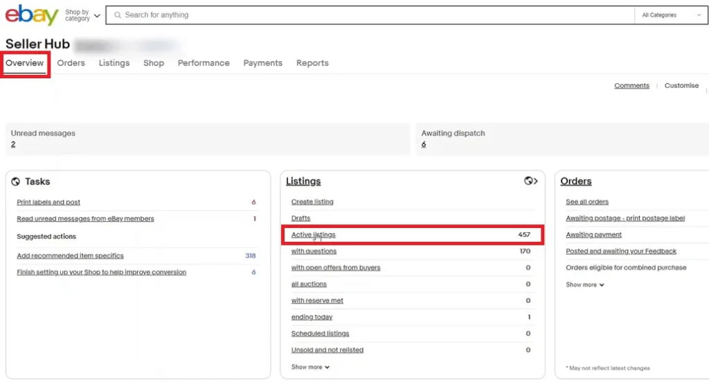
Task: Click Print labels and post
Action: 48,202
